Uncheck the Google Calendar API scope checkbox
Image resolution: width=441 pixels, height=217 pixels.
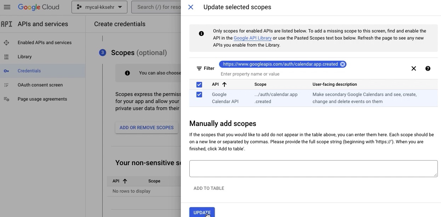point(199,95)
